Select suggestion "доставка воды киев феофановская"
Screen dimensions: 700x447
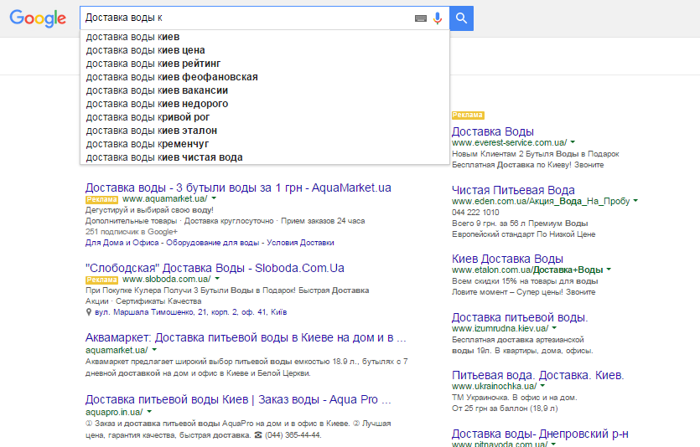click(x=264, y=77)
